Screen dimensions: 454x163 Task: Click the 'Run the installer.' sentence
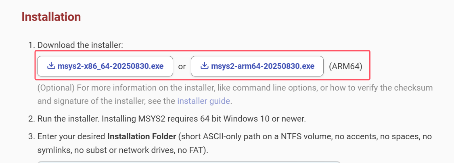point(68,119)
